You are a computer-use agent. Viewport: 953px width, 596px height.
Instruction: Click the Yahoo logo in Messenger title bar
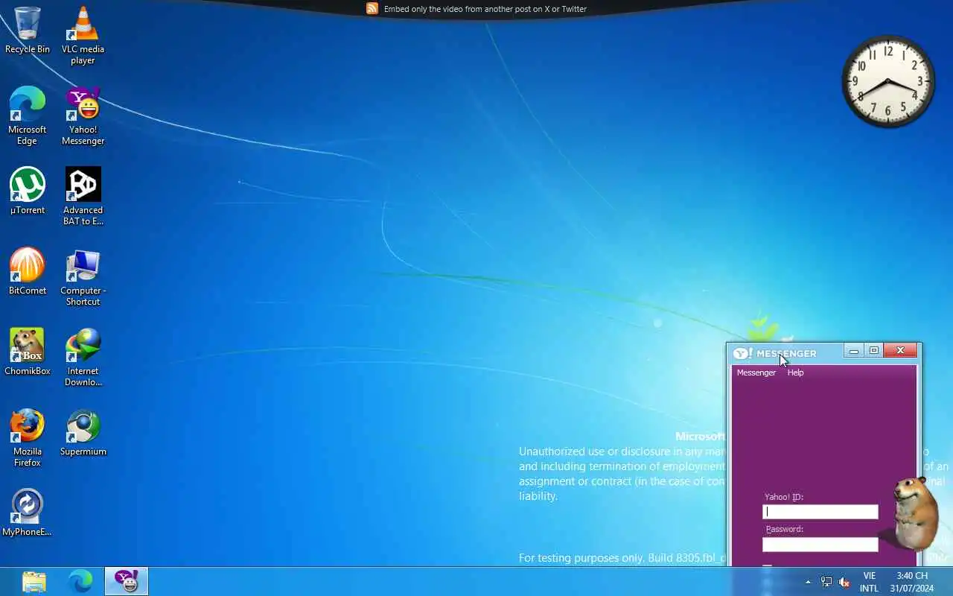[x=743, y=353]
